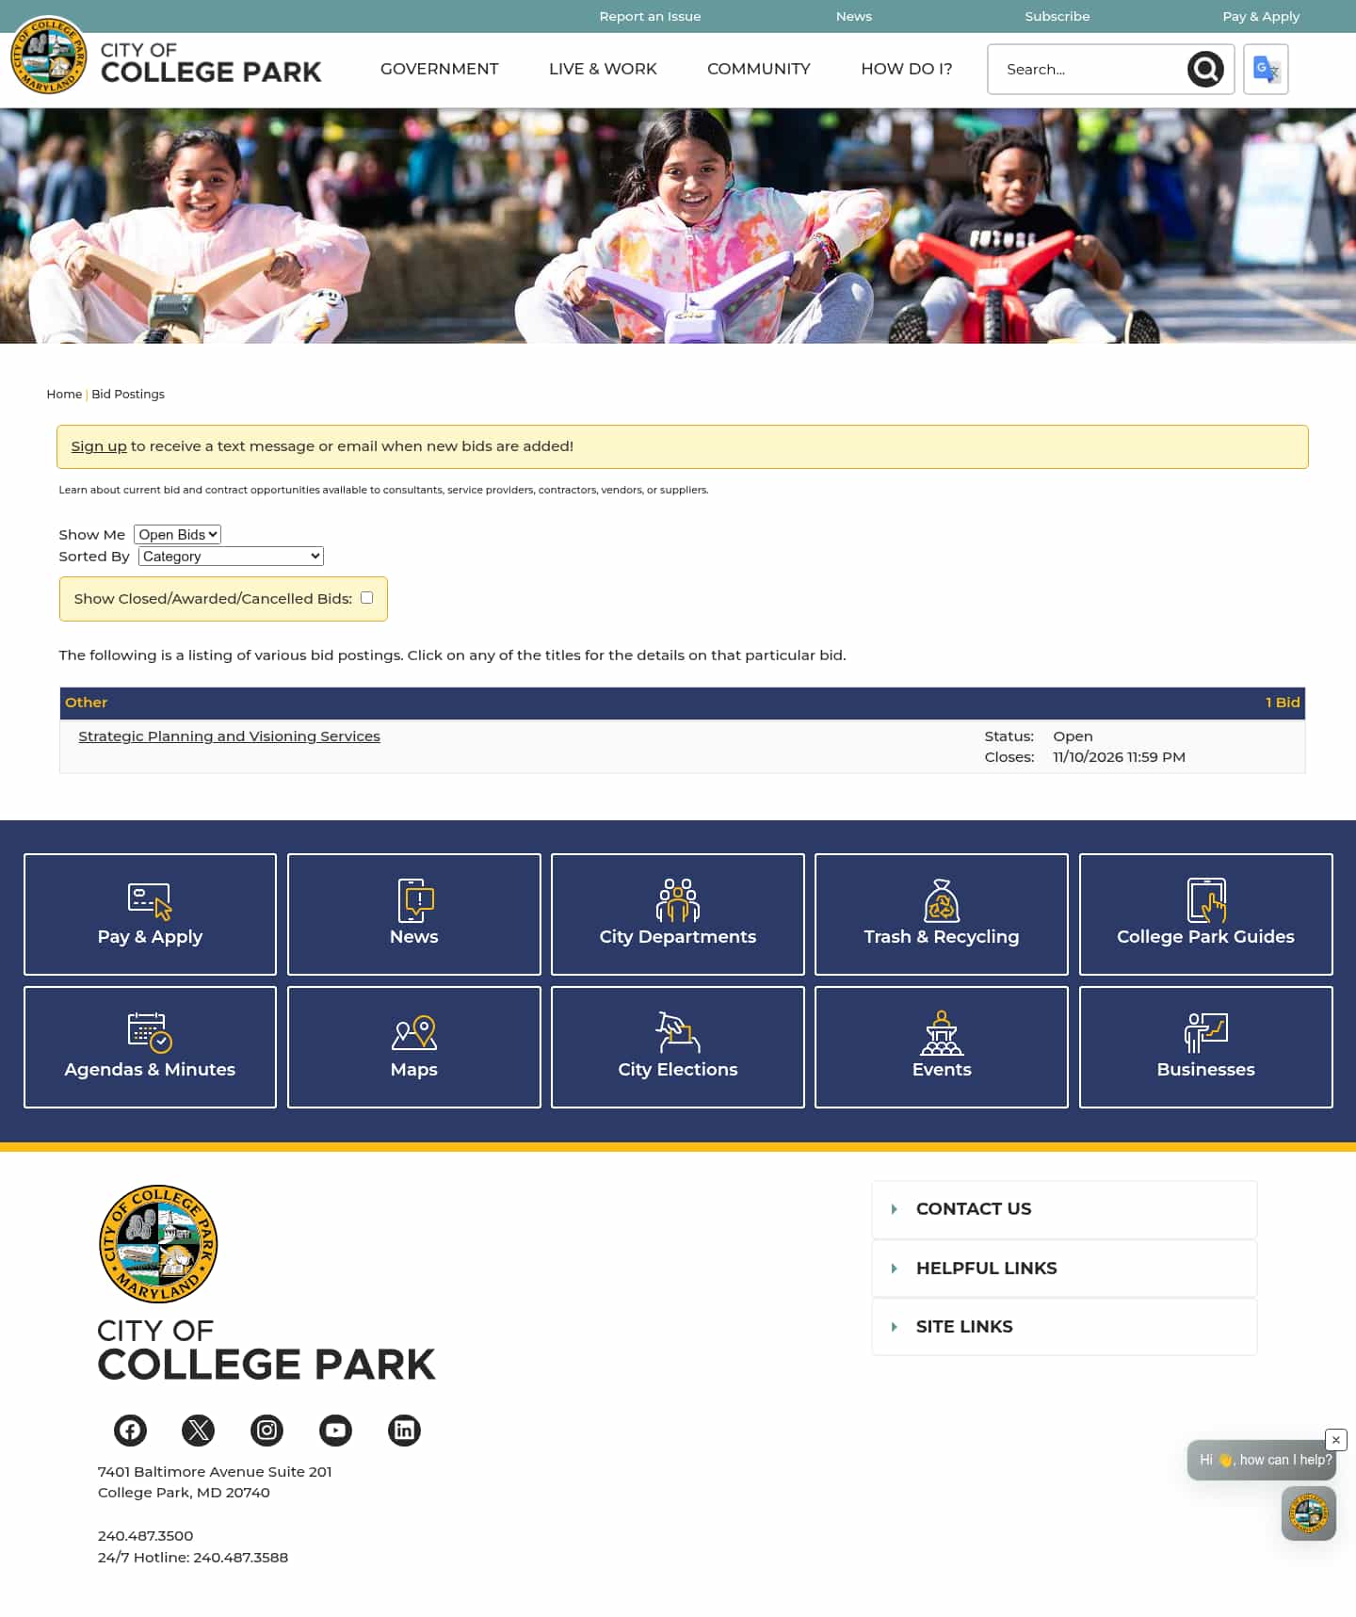
Task: Open the Maps tile
Action: pos(414,1046)
